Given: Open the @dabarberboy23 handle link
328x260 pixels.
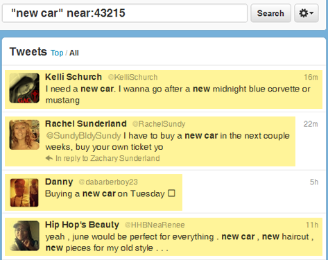Looking at the screenshot, I should coord(108,182).
